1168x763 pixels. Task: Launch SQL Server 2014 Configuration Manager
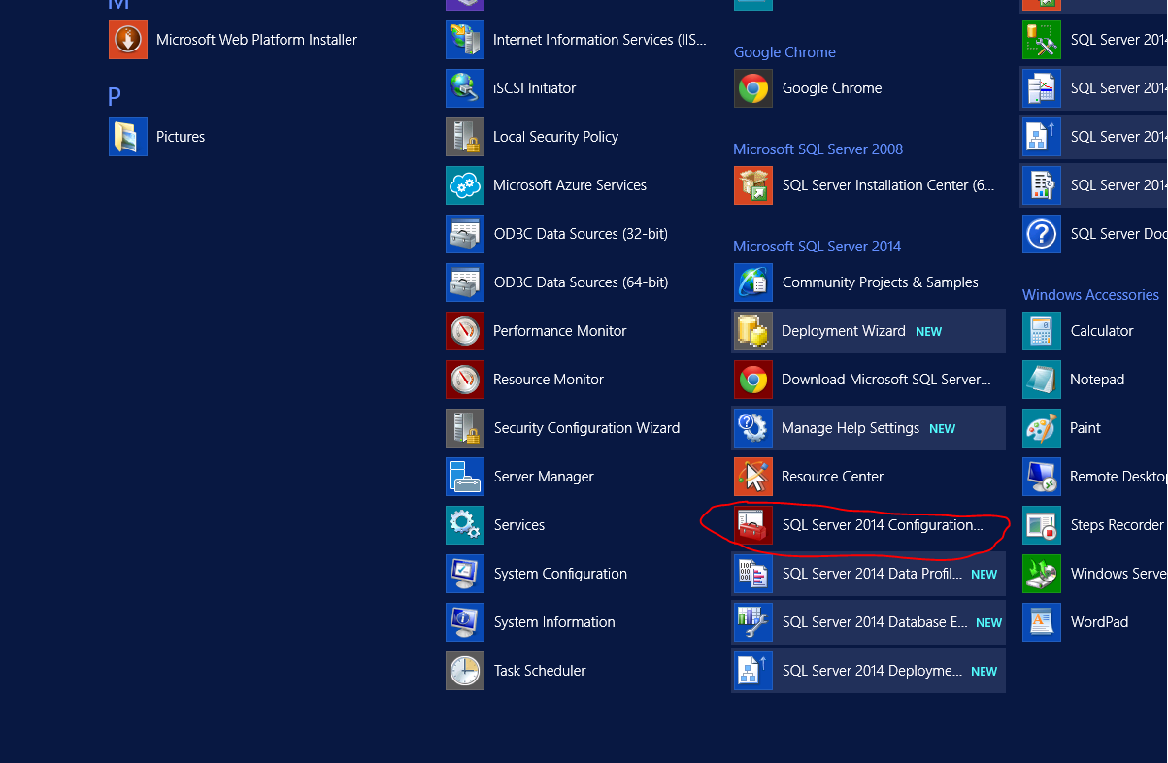tap(882, 525)
